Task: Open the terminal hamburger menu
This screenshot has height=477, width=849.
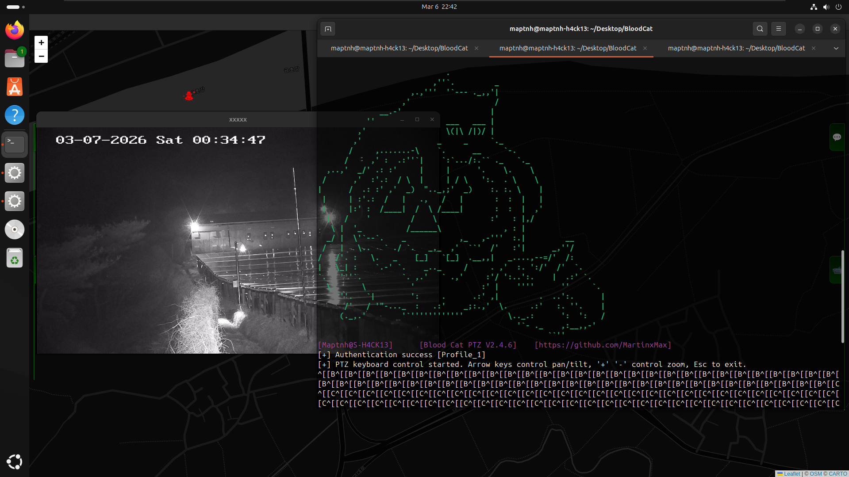Action: click(x=779, y=29)
